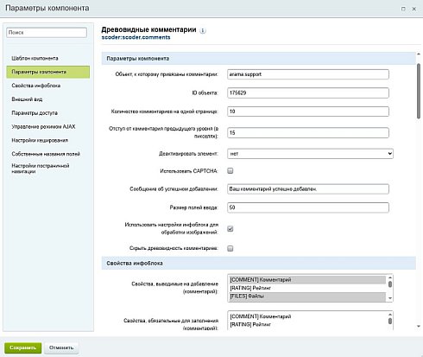Uncheck use infoblock settings for images
The width and height of the screenshot is (423, 357).
[x=230, y=229]
